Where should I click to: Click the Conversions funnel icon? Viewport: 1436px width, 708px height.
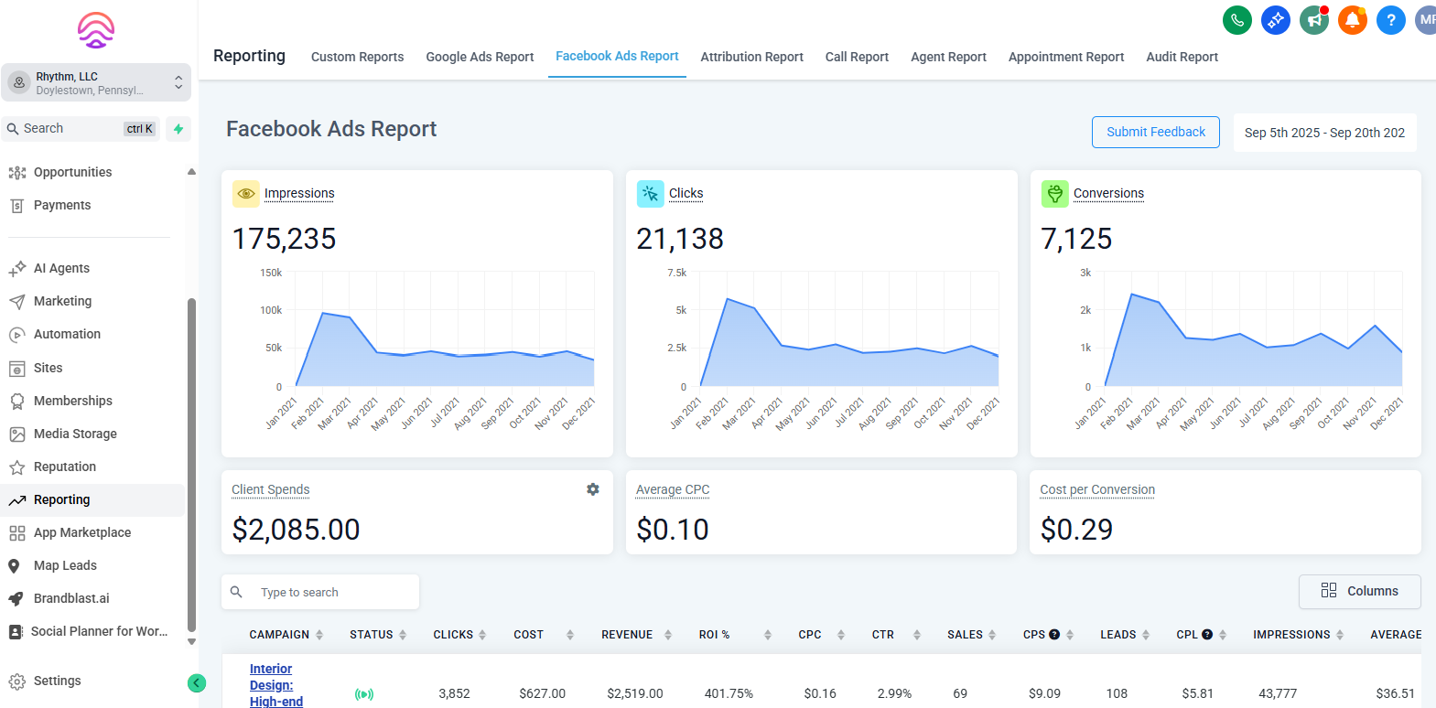[1054, 194]
